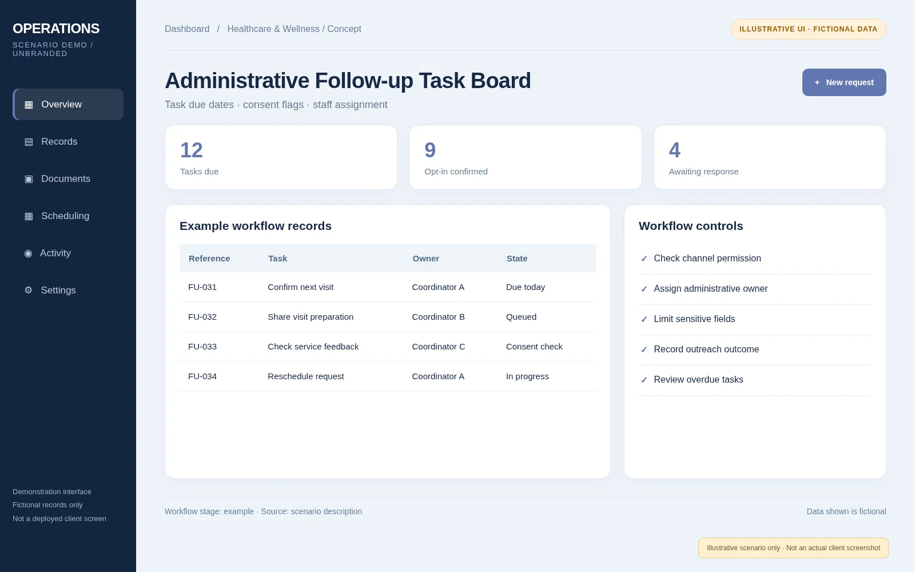Click the Scheduling calendar icon
This screenshot has width=915, height=572.
[29, 216]
